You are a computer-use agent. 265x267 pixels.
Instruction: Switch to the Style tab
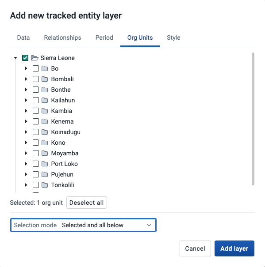(173, 38)
